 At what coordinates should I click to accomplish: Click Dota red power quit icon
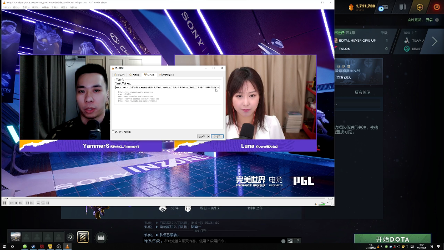[437, 7]
